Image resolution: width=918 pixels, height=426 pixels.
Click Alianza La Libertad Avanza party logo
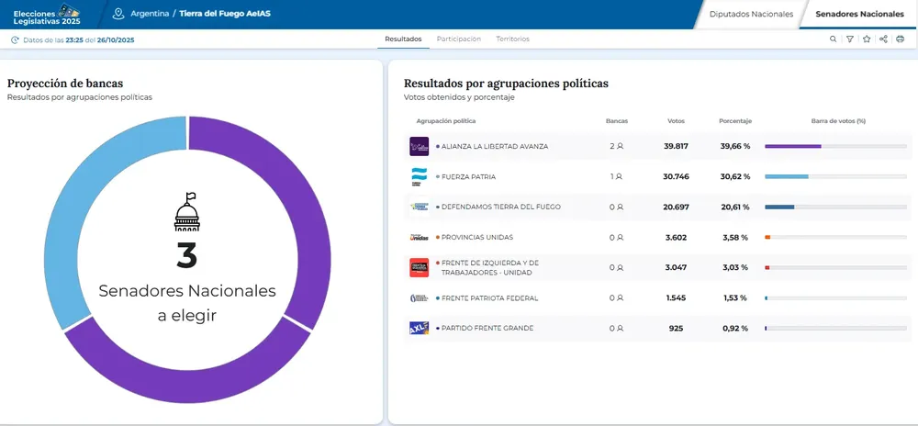419,146
